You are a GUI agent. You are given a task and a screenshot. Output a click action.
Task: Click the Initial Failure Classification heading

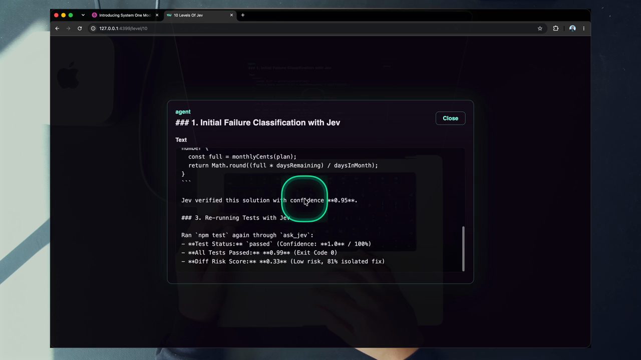[257, 122]
